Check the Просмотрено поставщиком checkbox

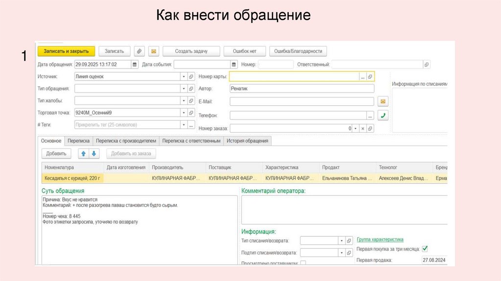tap(303, 263)
